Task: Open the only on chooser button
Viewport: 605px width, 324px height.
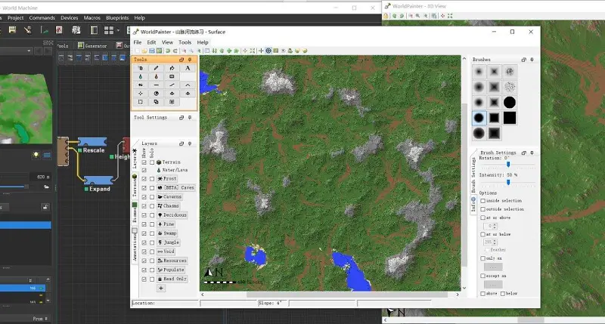Action: coord(493,267)
